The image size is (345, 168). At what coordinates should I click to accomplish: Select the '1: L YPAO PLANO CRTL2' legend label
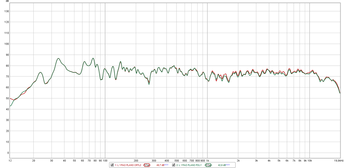click(128, 165)
